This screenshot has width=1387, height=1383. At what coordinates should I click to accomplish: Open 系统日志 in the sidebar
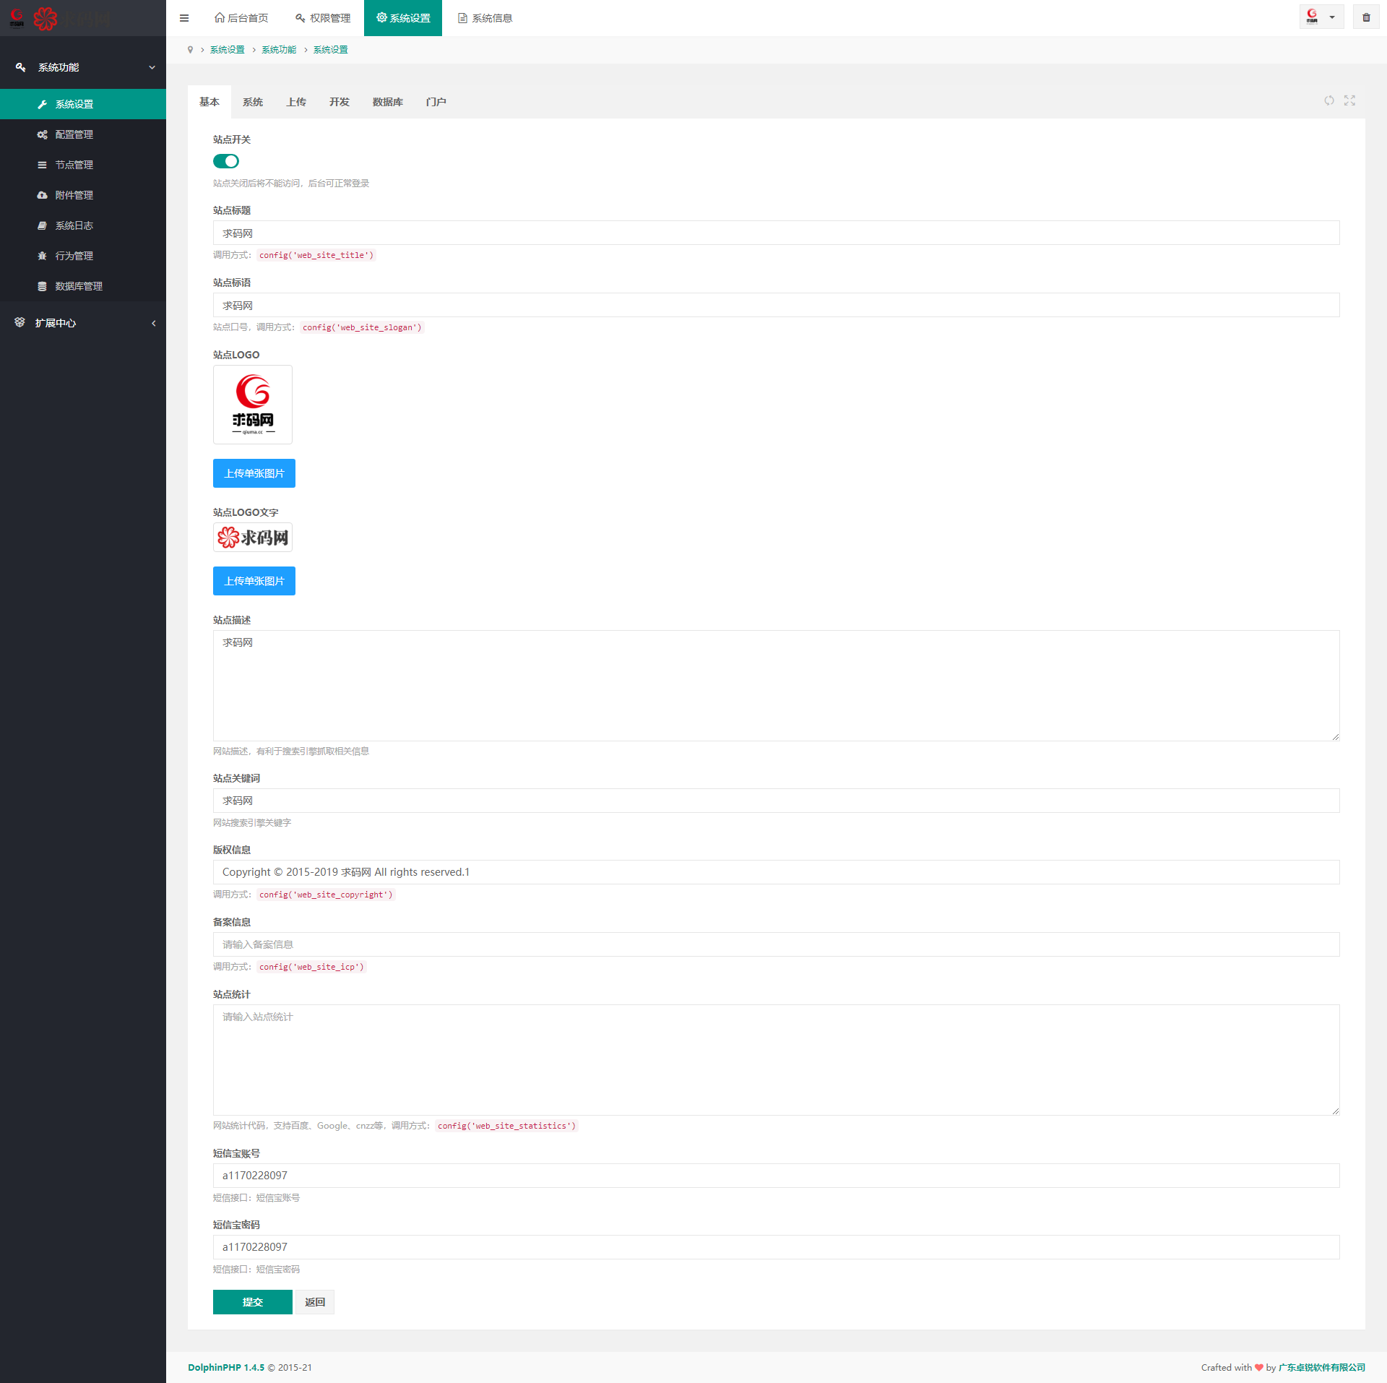click(74, 225)
